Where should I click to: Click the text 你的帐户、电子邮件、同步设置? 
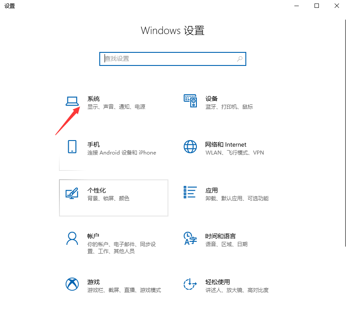[122, 247]
